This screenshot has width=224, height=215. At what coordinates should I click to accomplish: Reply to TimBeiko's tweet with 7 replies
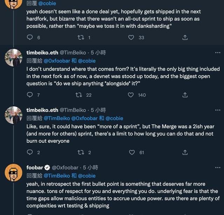30,95
